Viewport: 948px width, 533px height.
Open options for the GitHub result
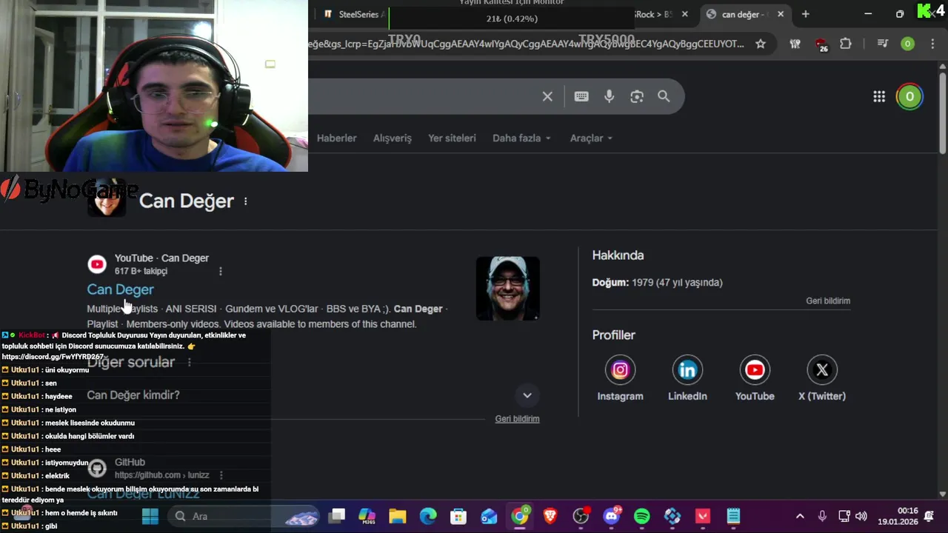(x=221, y=475)
